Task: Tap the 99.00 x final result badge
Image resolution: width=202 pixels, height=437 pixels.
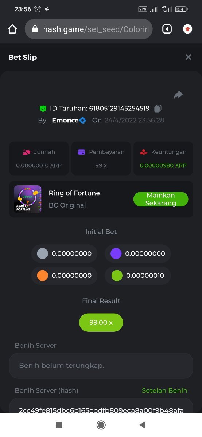Action: click(x=101, y=322)
